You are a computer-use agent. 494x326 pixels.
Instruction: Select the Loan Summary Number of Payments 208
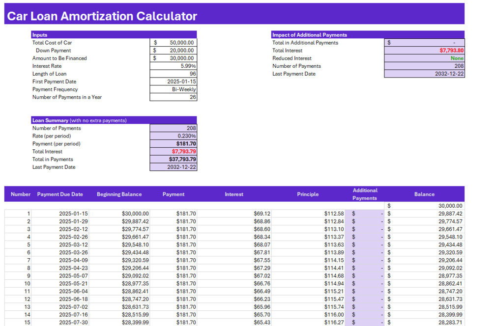[174, 128]
